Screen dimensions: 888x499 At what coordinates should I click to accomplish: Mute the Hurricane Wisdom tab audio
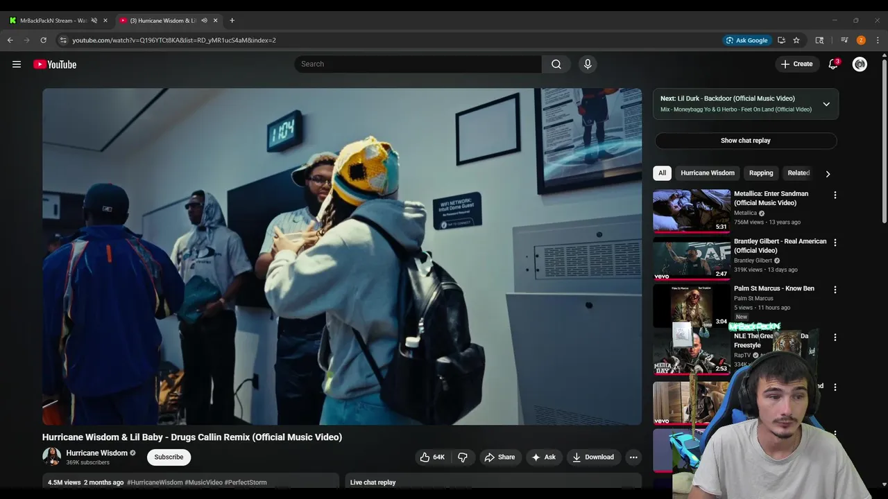204,20
